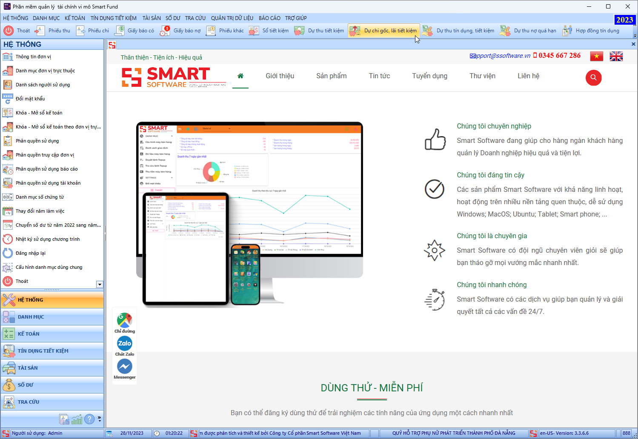
Task: Click the Thoát power icon in toolbar
Action: (9, 31)
